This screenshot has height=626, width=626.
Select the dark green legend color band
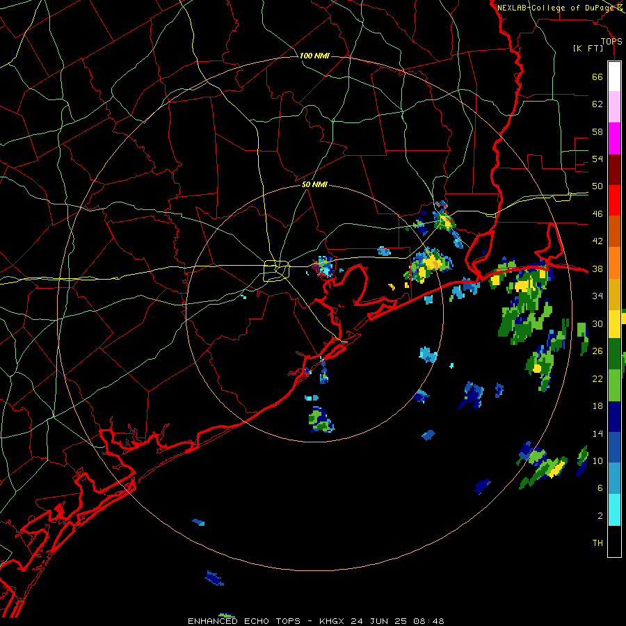click(614, 354)
